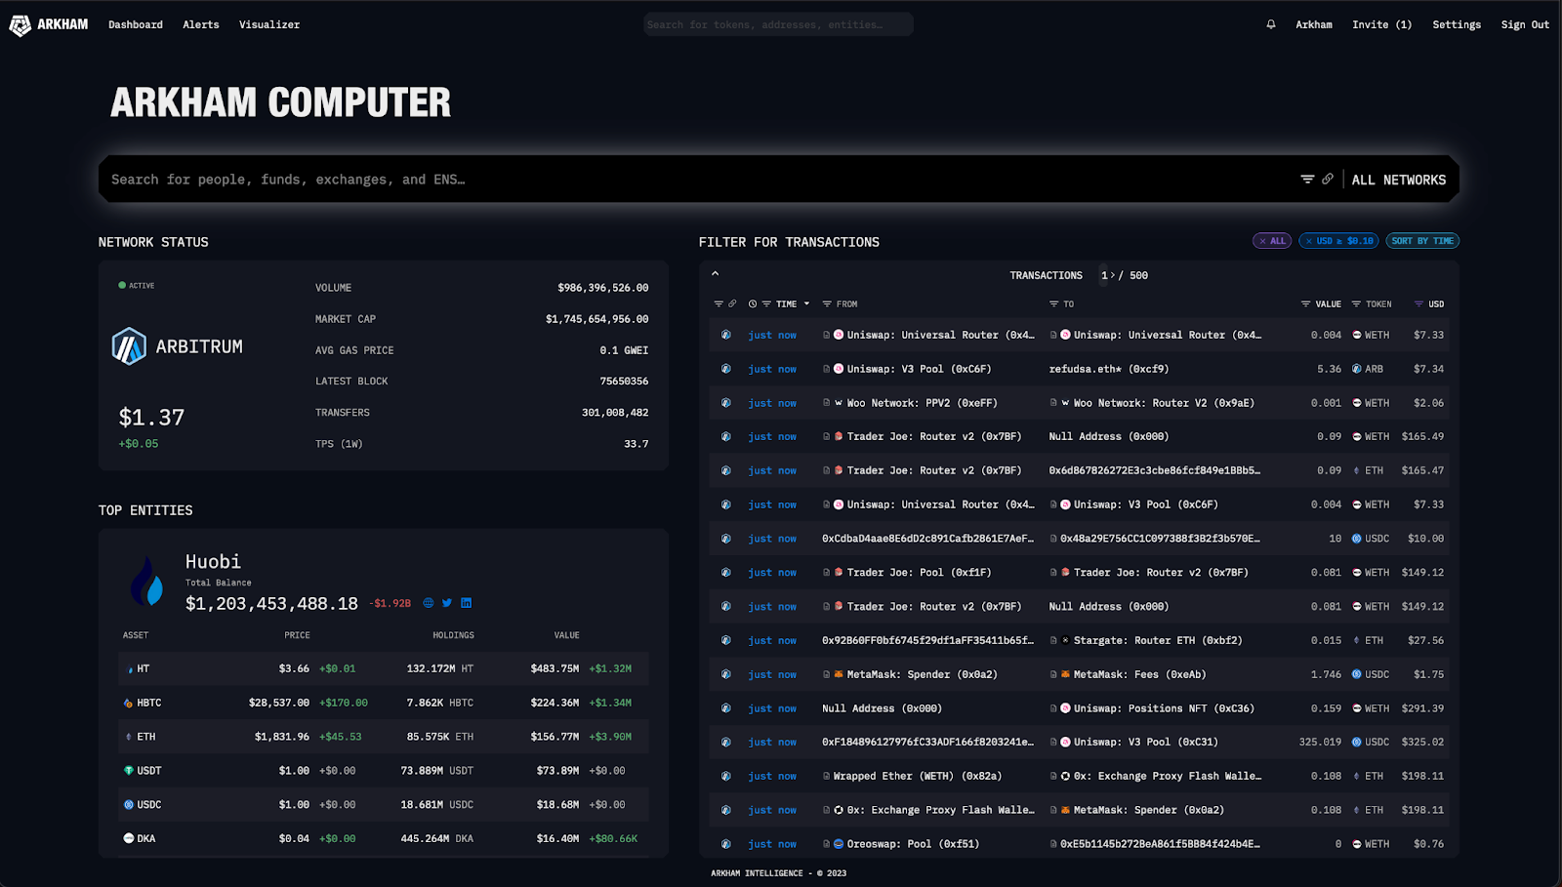Collapse the transactions panel with the chevron
The image size is (1562, 887).
click(x=715, y=274)
